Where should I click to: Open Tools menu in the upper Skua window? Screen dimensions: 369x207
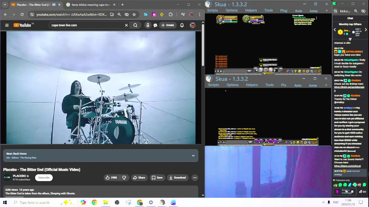(268, 10)
